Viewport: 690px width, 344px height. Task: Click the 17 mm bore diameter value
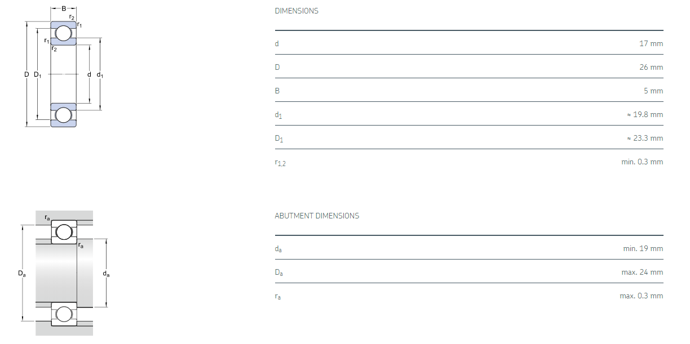651,43
